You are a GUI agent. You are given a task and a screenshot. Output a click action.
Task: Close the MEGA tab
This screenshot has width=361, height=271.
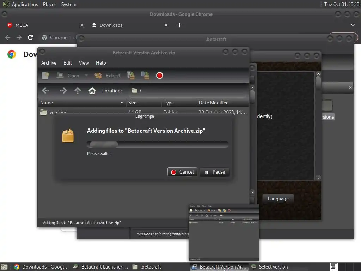pos(82,25)
